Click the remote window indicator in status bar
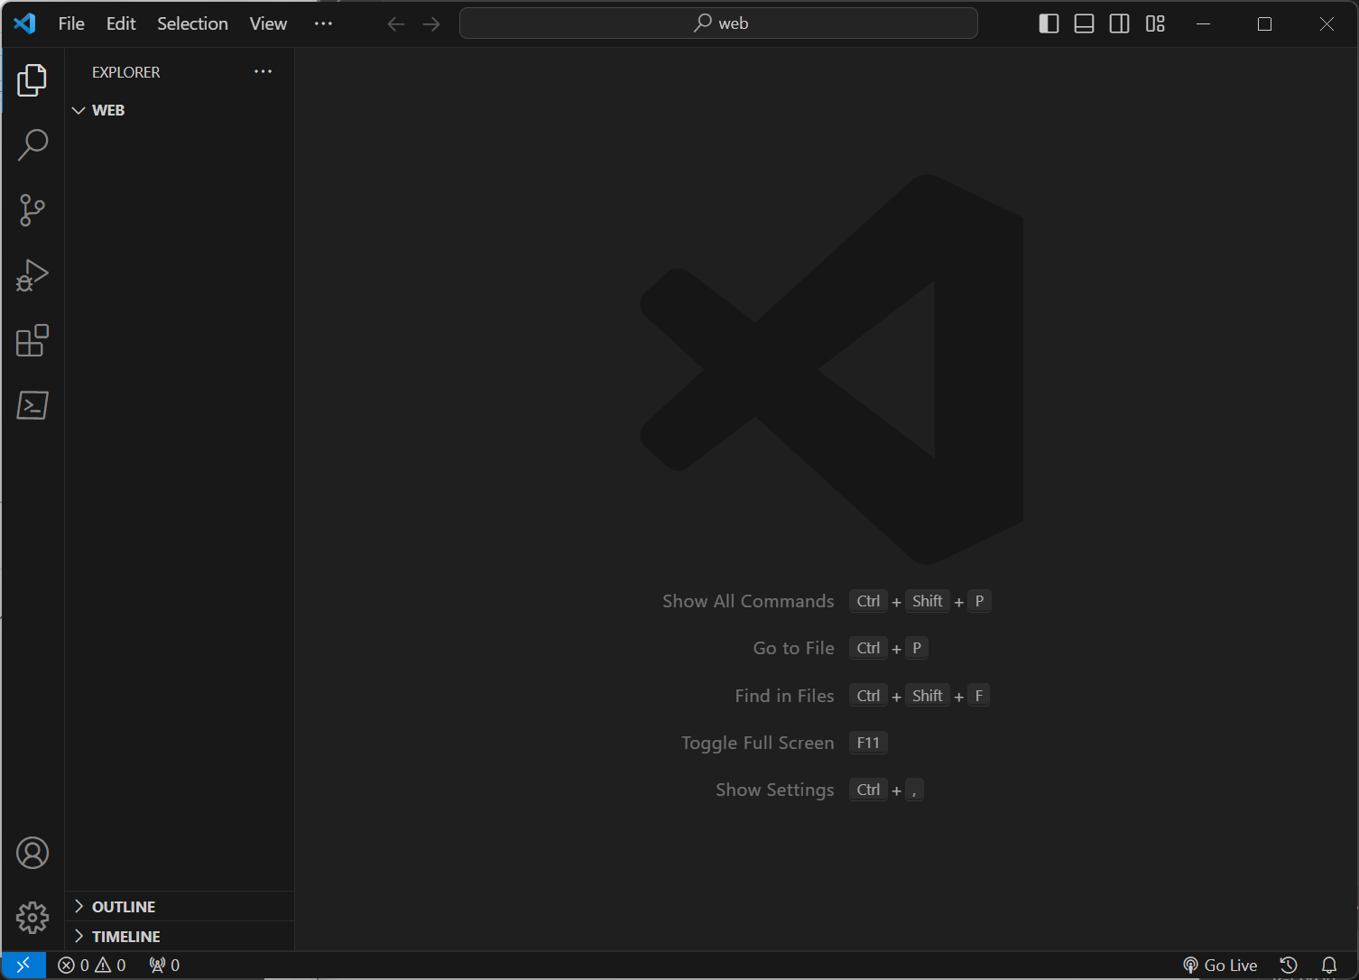1359x980 pixels. [23, 965]
